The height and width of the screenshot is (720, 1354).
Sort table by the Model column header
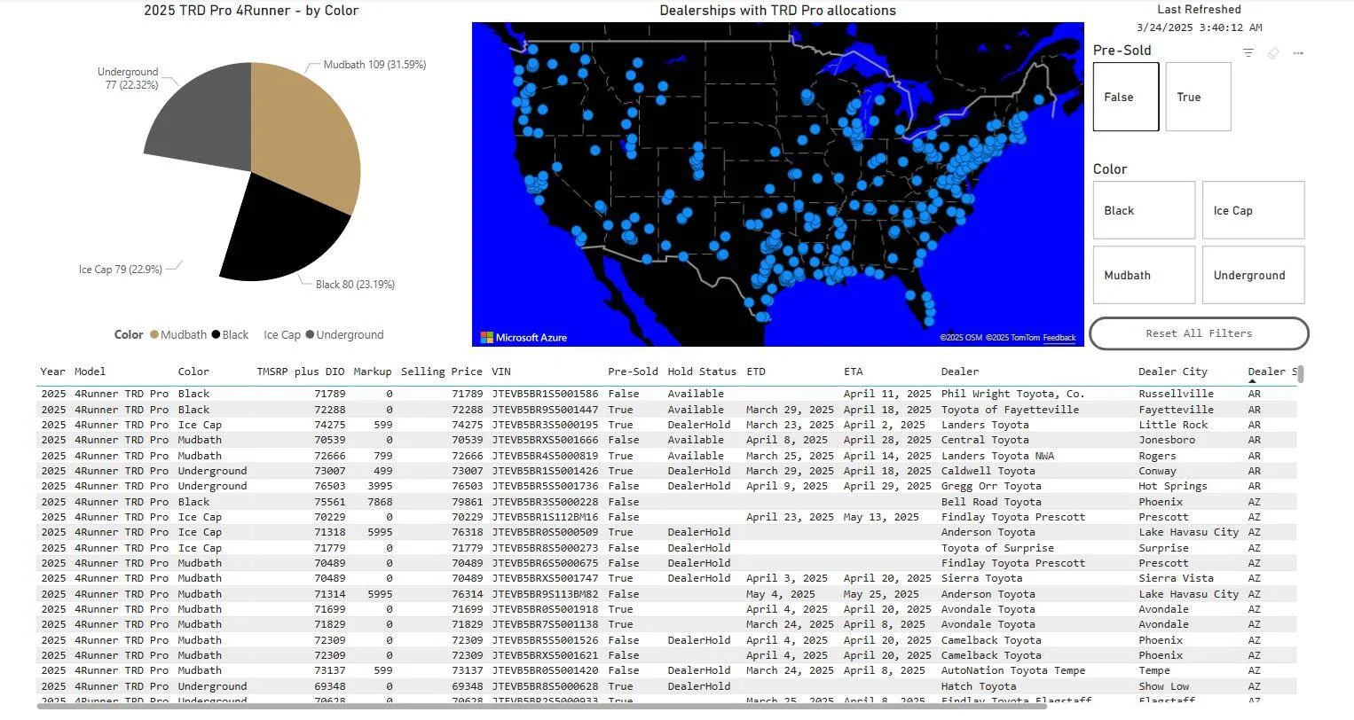(90, 372)
